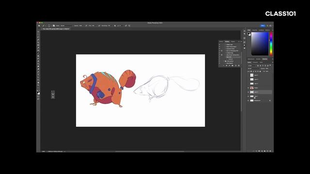Start recording an action
Image resolution: width=310 pixels, height=174 pixels.
click(x=226, y=66)
